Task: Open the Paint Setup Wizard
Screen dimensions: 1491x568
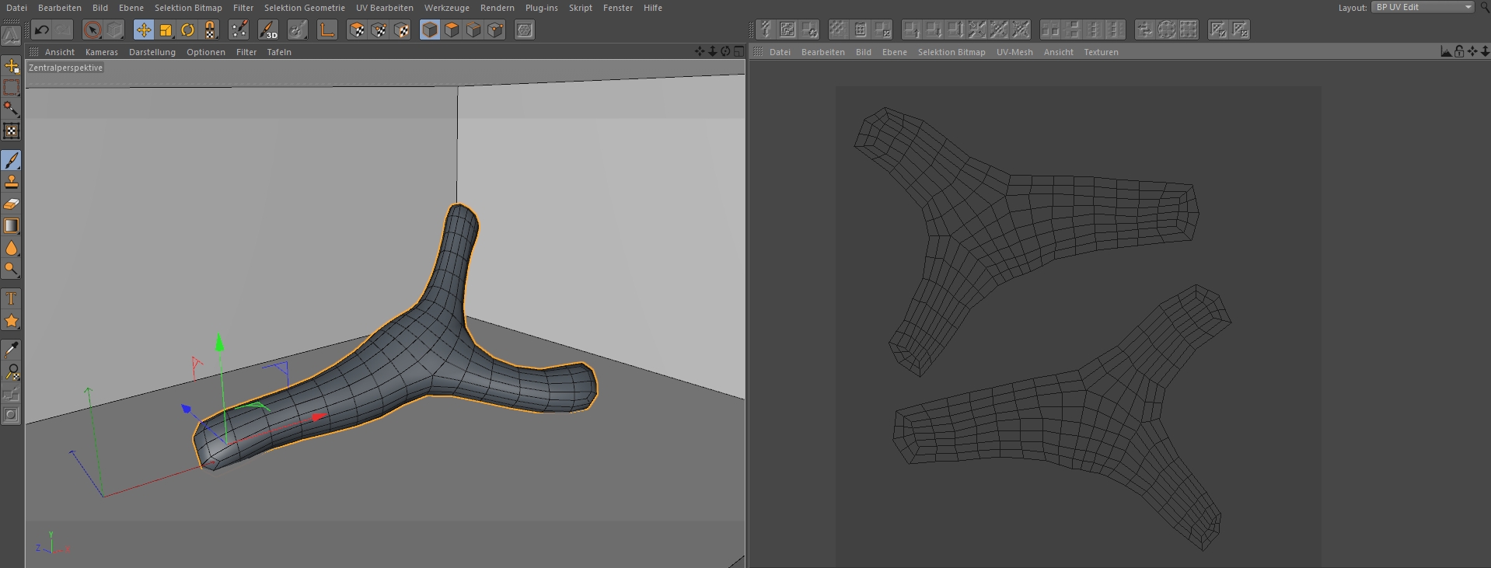Action: 239,30
